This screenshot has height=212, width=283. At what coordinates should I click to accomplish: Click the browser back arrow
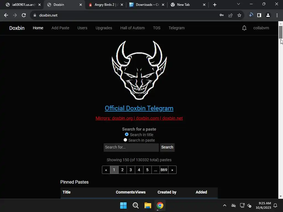pos(6,15)
